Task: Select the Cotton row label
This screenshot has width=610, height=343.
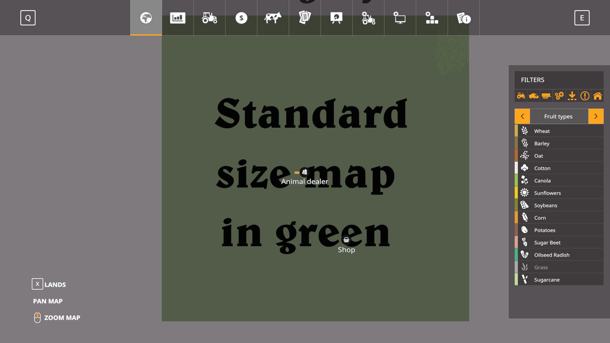Action: [542, 168]
